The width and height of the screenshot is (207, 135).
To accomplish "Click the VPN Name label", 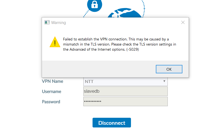I will coord(52,81).
